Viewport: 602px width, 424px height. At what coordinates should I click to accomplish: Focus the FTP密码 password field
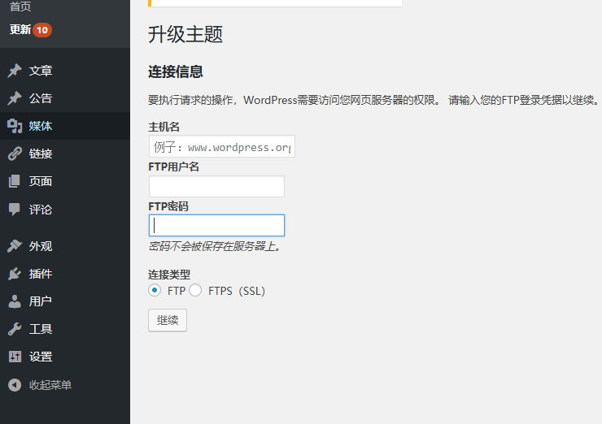(216, 226)
